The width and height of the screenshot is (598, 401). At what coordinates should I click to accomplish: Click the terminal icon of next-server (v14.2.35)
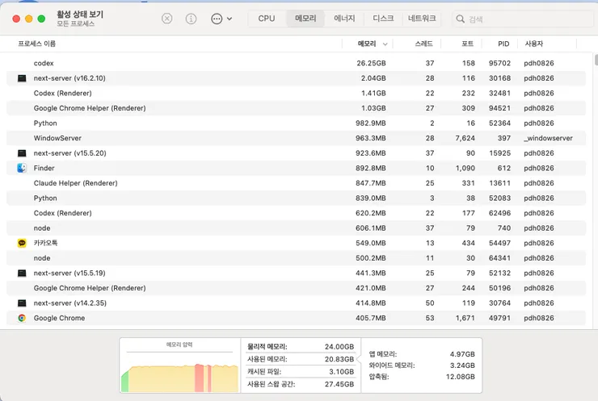[x=22, y=303]
